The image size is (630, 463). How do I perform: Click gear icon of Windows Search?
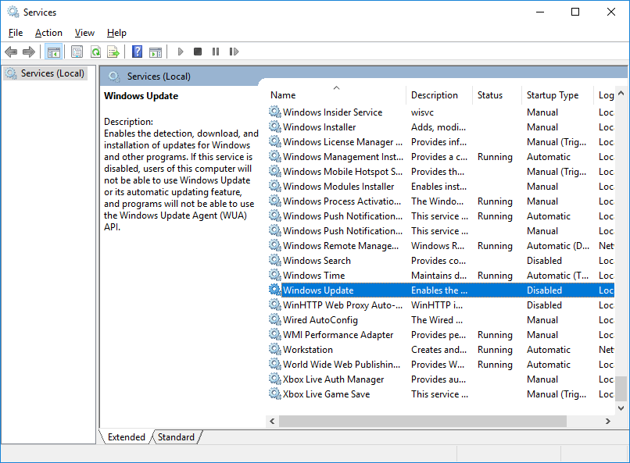point(275,260)
